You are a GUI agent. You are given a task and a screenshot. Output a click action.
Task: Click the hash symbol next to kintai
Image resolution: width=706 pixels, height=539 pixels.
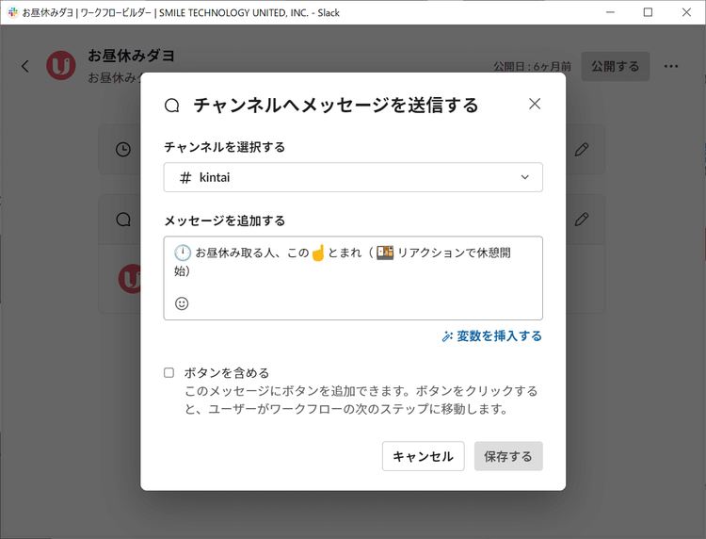pos(185,177)
